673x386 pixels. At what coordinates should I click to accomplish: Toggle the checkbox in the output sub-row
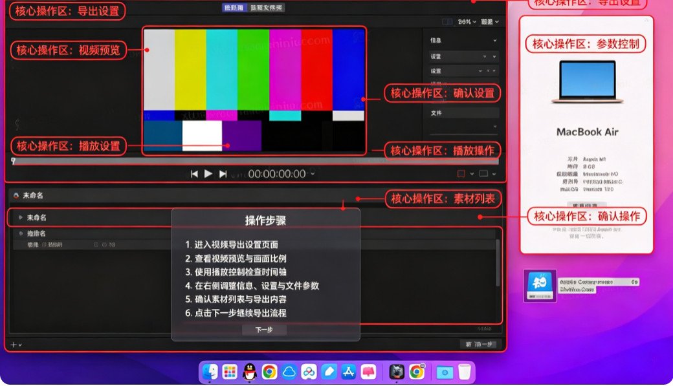[44, 244]
